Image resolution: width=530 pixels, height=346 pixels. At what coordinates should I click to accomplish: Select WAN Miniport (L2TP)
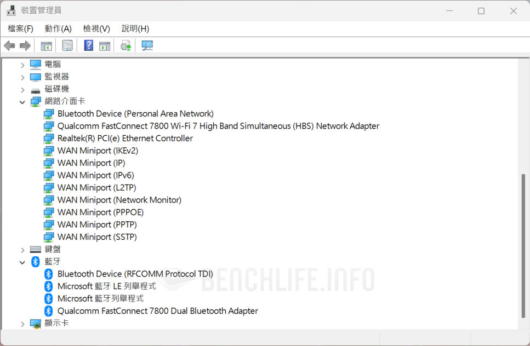(x=96, y=188)
